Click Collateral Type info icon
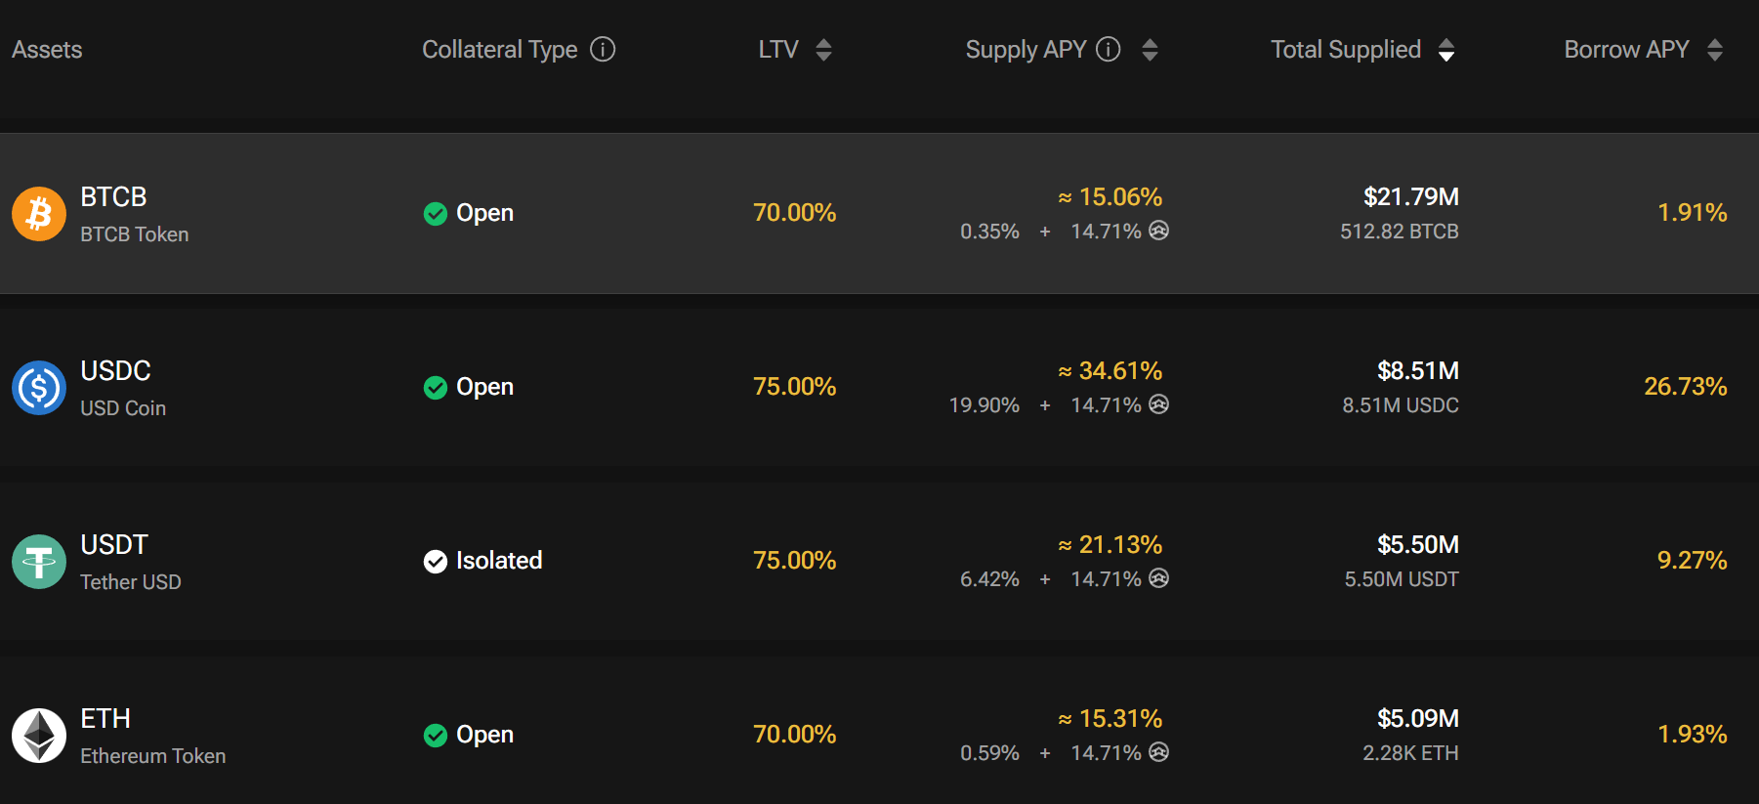The image size is (1759, 804). tap(604, 49)
